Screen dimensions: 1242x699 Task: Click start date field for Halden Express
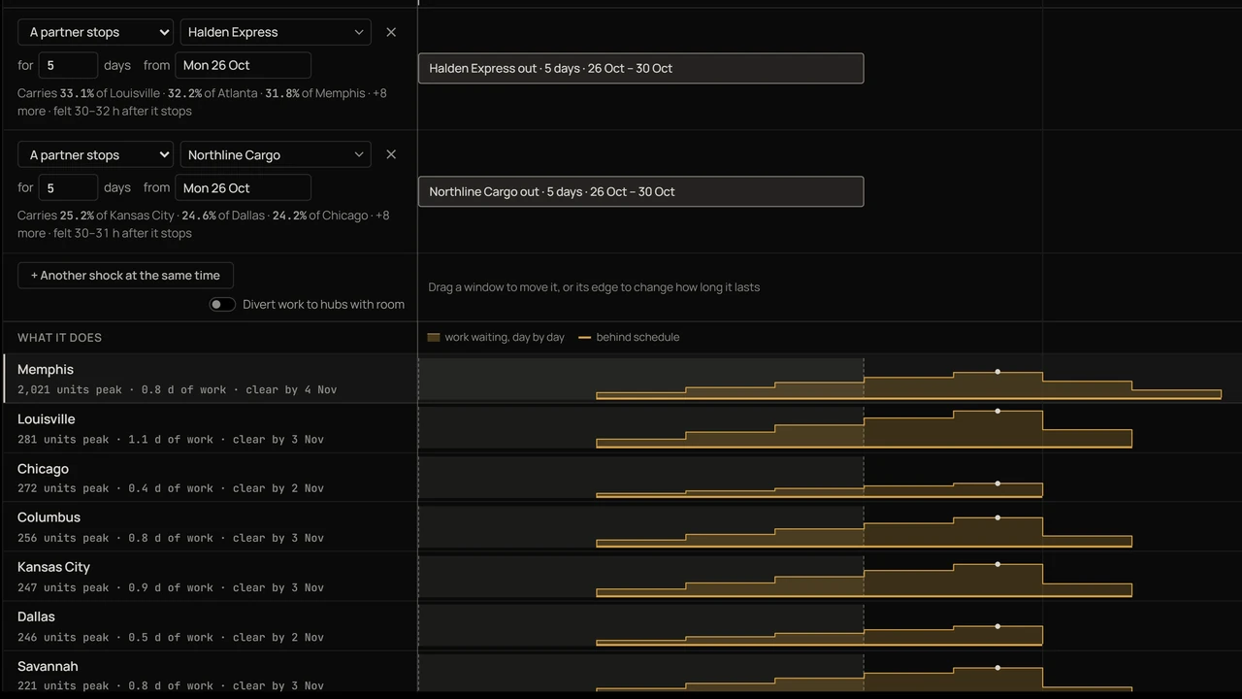point(243,65)
